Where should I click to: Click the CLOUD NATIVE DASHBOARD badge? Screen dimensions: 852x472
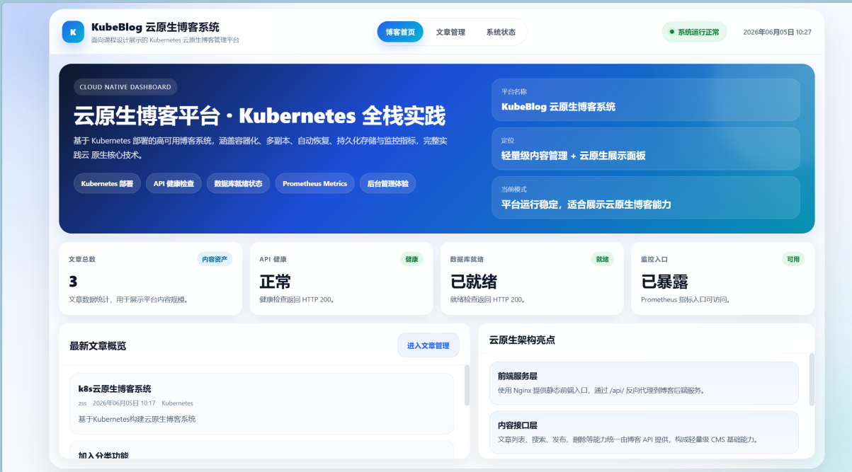[x=125, y=87]
